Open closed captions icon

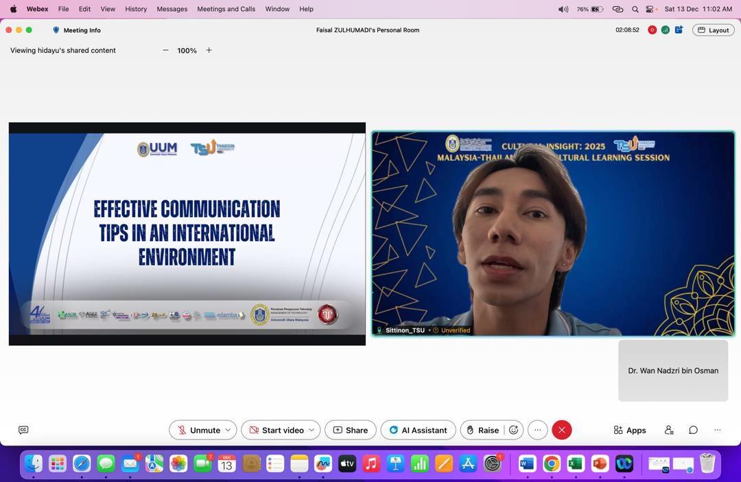click(x=23, y=430)
